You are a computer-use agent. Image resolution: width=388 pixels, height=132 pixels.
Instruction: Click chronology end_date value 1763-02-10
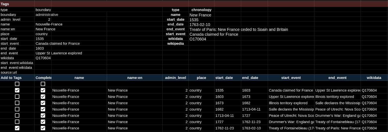pos(200,25)
